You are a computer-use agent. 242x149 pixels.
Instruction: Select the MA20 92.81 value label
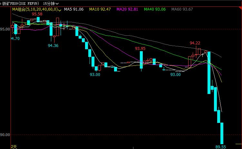127,9
